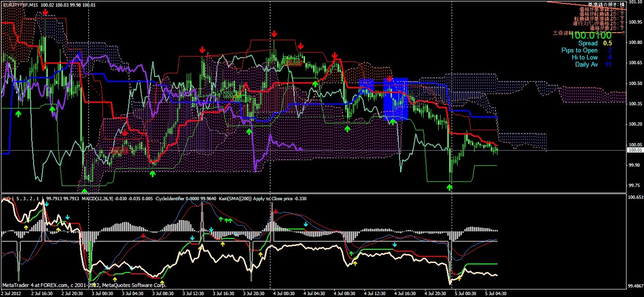Image resolution: width=644 pixels, height=297 pixels.
Task: Select the solid blue rectangle on the chart
Action: (395, 99)
